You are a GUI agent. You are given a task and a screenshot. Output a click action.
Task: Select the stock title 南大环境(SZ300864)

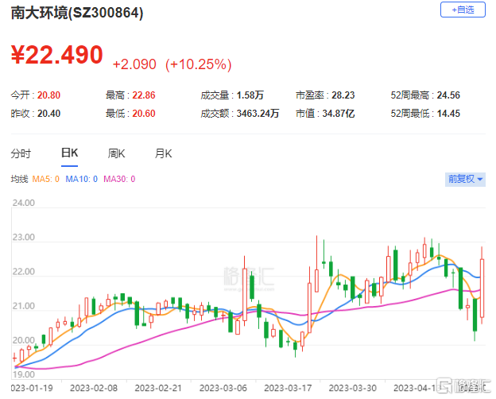tap(77, 13)
